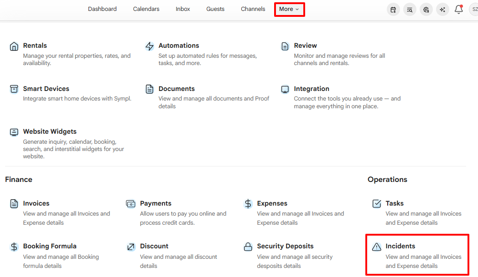Open the Security Deposits link

(286, 246)
